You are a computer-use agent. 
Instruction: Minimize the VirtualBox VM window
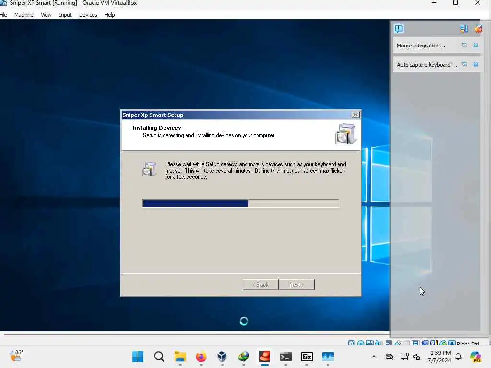click(433, 3)
